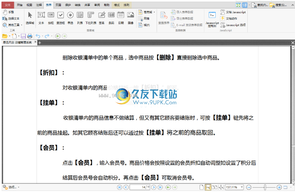
Task: Activate the 选择文本 select text tool
Action: [11, 18]
